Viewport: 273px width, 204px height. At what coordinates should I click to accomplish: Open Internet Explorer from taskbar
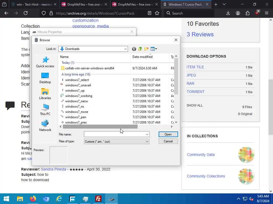coord(59,199)
